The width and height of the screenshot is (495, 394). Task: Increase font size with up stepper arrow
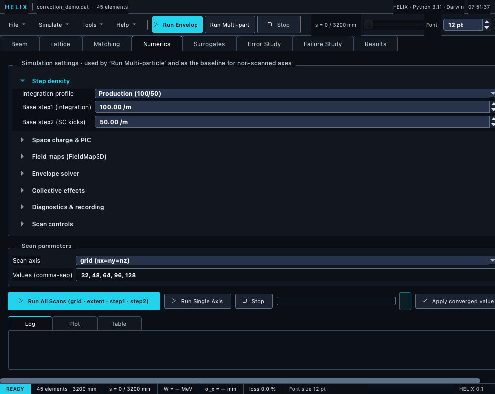pyautogui.click(x=487, y=22)
